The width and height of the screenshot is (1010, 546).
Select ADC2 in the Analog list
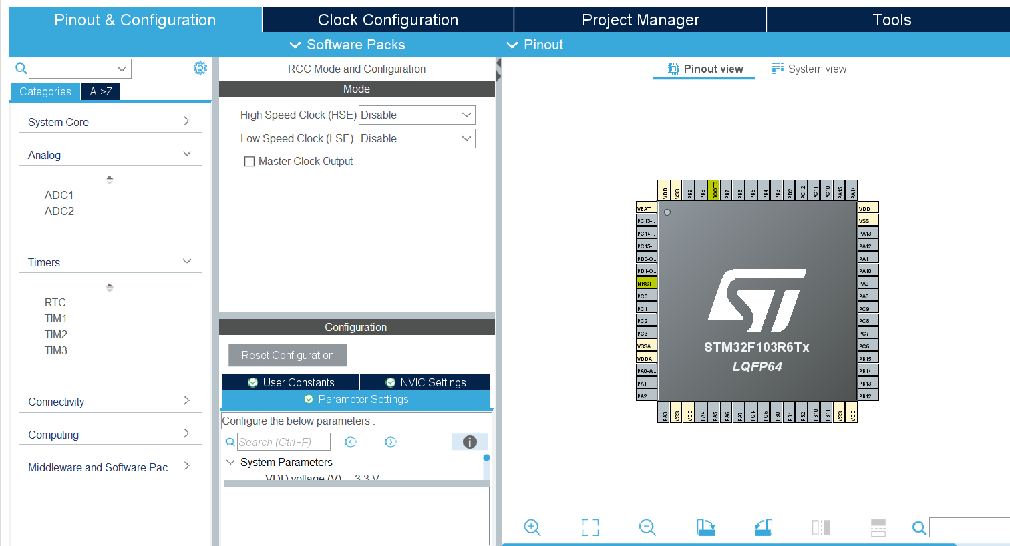(59, 211)
